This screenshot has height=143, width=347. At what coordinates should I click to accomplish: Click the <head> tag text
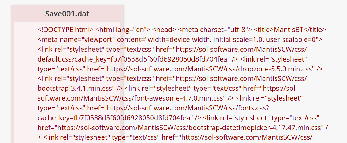pyautogui.click(x=164, y=30)
